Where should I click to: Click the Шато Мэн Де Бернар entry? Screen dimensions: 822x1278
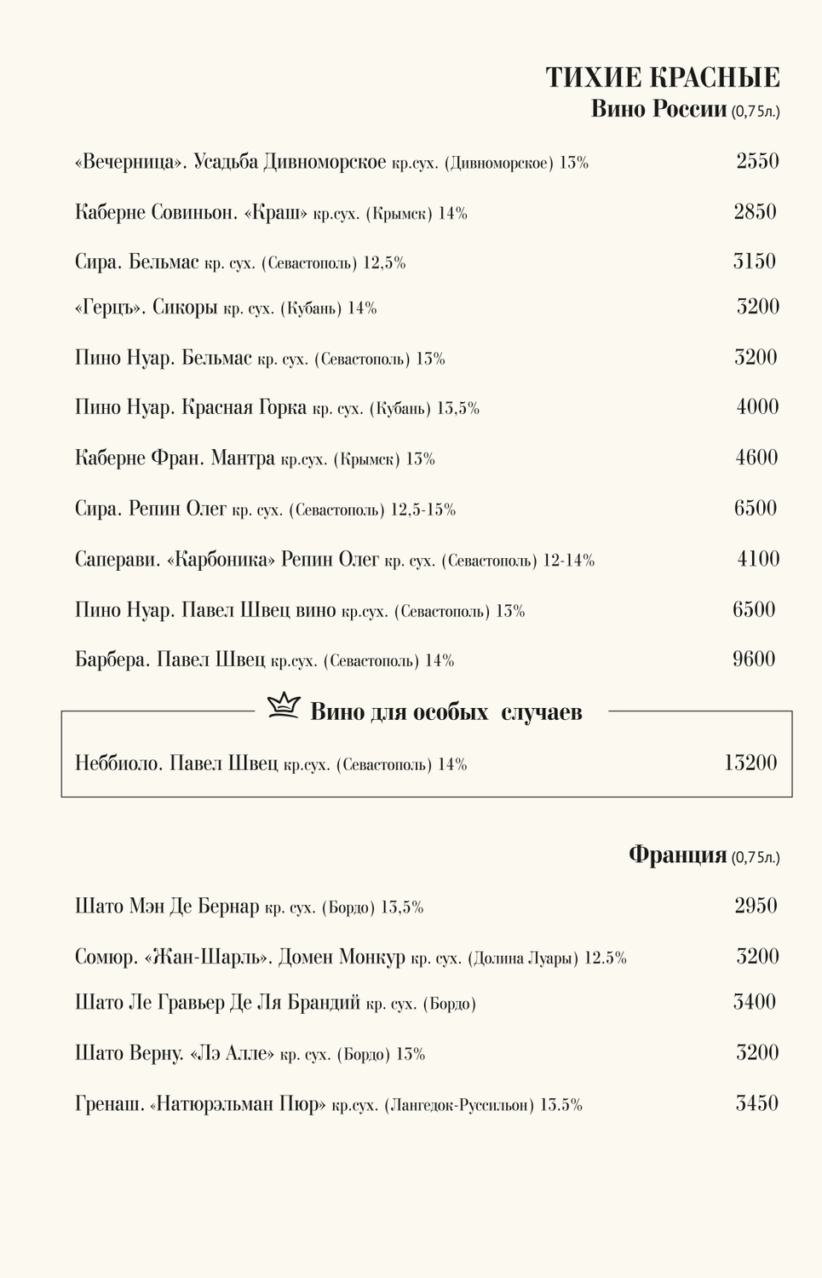point(249,907)
